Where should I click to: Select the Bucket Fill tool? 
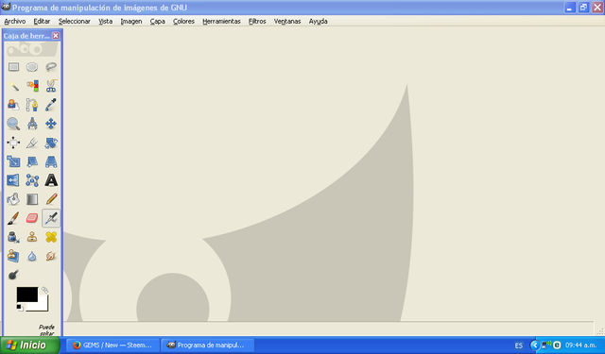[x=13, y=199]
